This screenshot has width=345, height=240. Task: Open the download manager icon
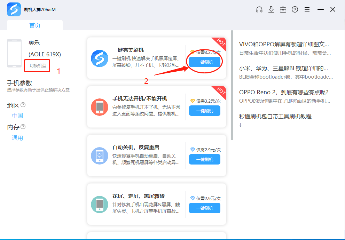click(271, 9)
